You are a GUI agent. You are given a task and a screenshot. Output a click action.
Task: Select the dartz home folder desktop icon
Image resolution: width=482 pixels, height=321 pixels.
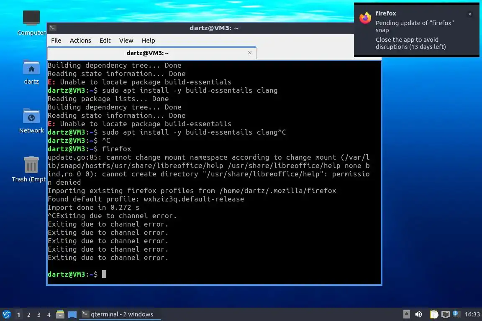(x=31, y=72)
